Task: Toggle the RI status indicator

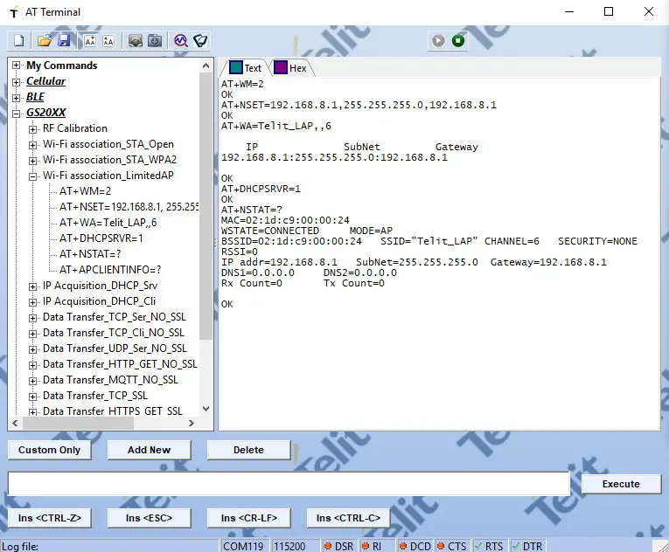Action: click(372, 546)
